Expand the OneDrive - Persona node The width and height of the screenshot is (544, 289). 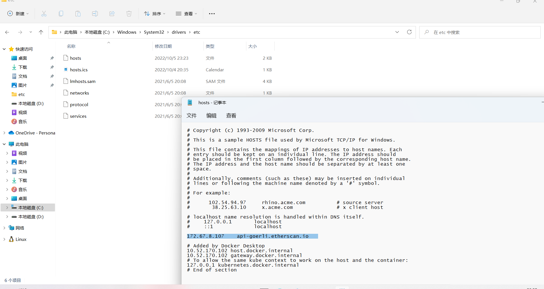coord(4,132)
